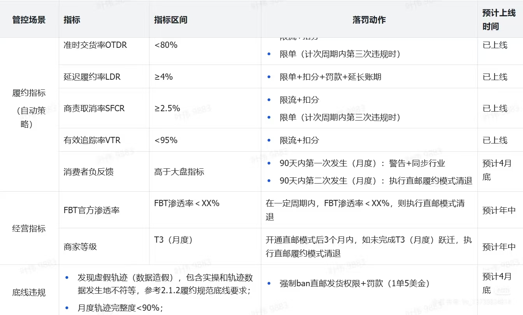Select the 落罚动作 column header
The height and width of the screenshot is (315, 523).
(x=369, y=20)
